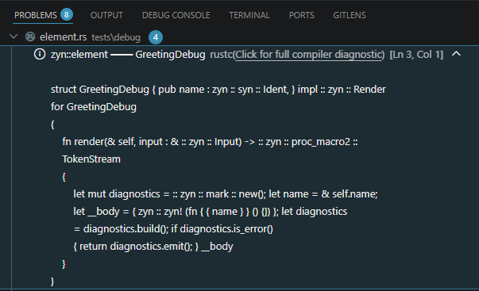479x291 pixels.
Task: Open the DEBUG CONSOLE tab
Action: tap(176, 15)
